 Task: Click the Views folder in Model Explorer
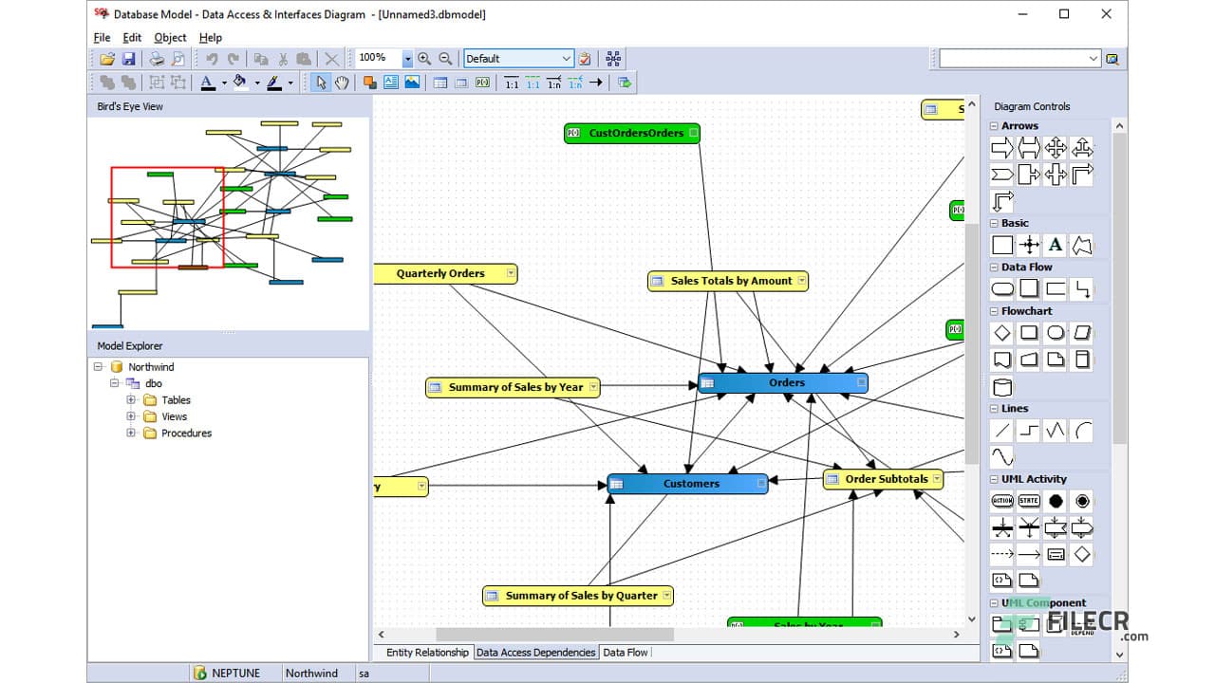coord(174,416)
